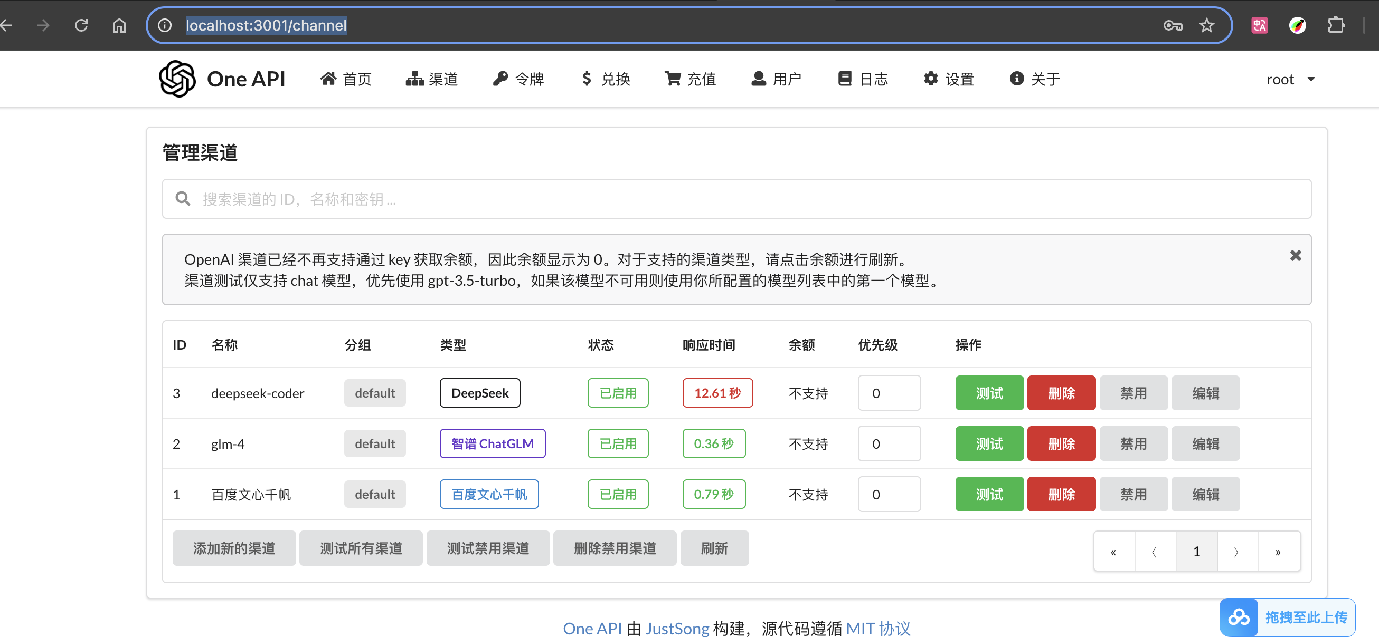Focus the channel search input field
1379x637 pixels.
750,199
